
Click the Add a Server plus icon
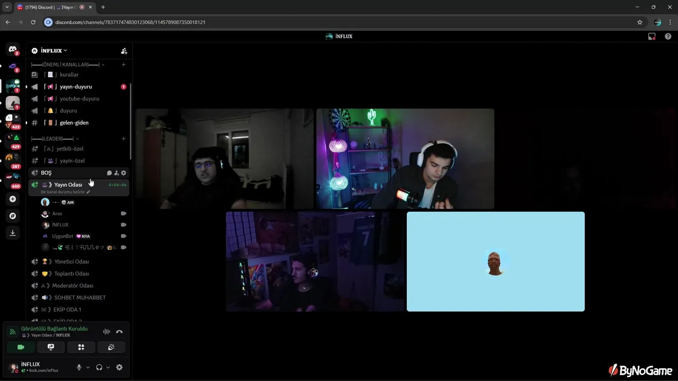13,199
